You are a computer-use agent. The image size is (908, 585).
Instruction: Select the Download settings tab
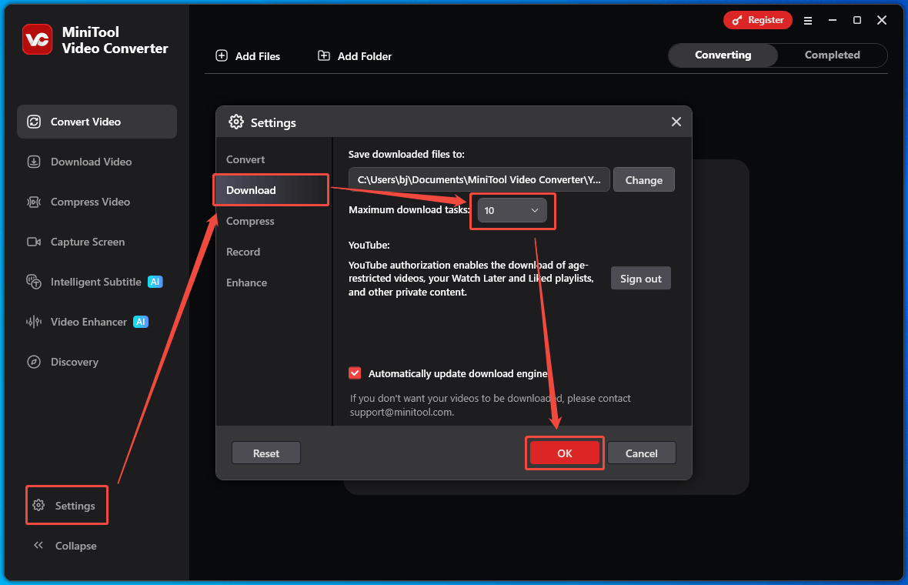click(272, 190)
